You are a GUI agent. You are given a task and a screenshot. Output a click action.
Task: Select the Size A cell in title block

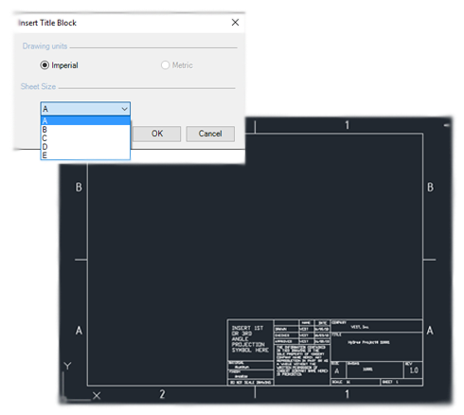[338, 370]
